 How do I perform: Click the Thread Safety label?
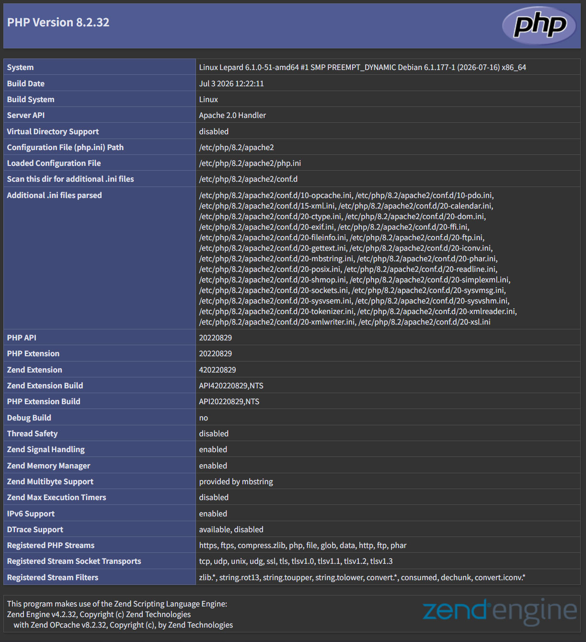tap(32, 433)
